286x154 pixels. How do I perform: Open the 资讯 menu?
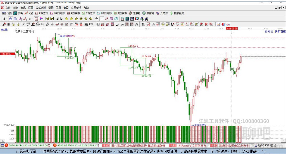[23, 8]
